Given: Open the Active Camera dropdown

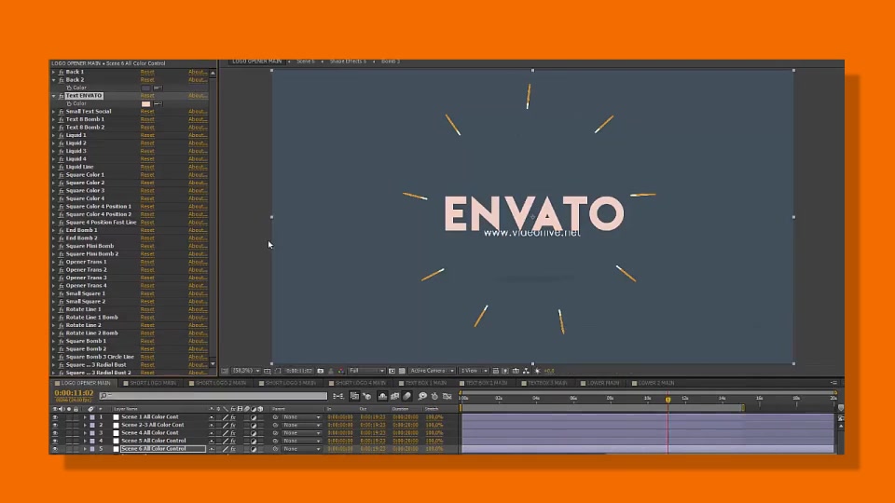Looking at the screenshot, I should (x=432, y=371).
